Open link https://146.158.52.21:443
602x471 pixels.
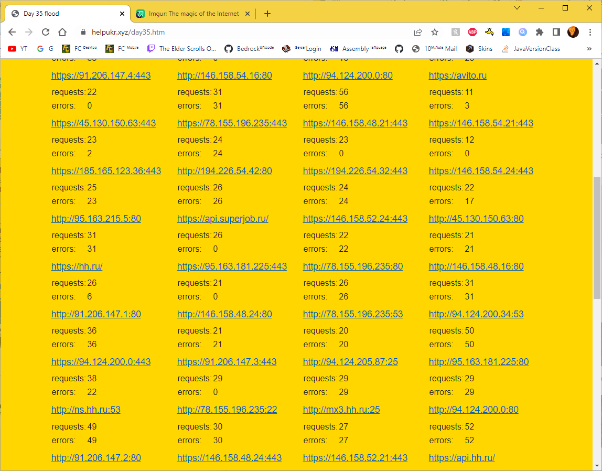[x=355, y=458]
